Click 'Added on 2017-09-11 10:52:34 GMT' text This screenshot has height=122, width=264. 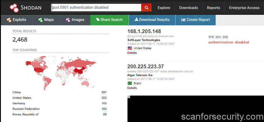pyautogui.click(x=151, y=79)
